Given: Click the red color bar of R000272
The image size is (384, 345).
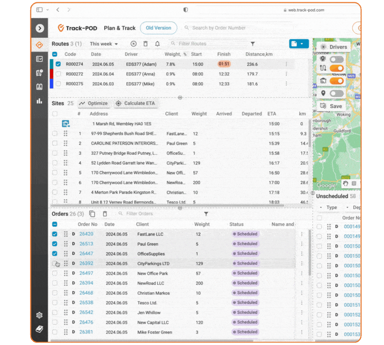Looking at the screenshot, I should (51, 74).
